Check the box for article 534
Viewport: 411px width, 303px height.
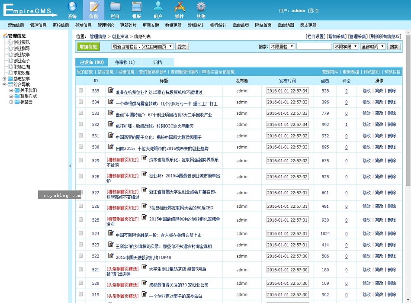point(81,102)
